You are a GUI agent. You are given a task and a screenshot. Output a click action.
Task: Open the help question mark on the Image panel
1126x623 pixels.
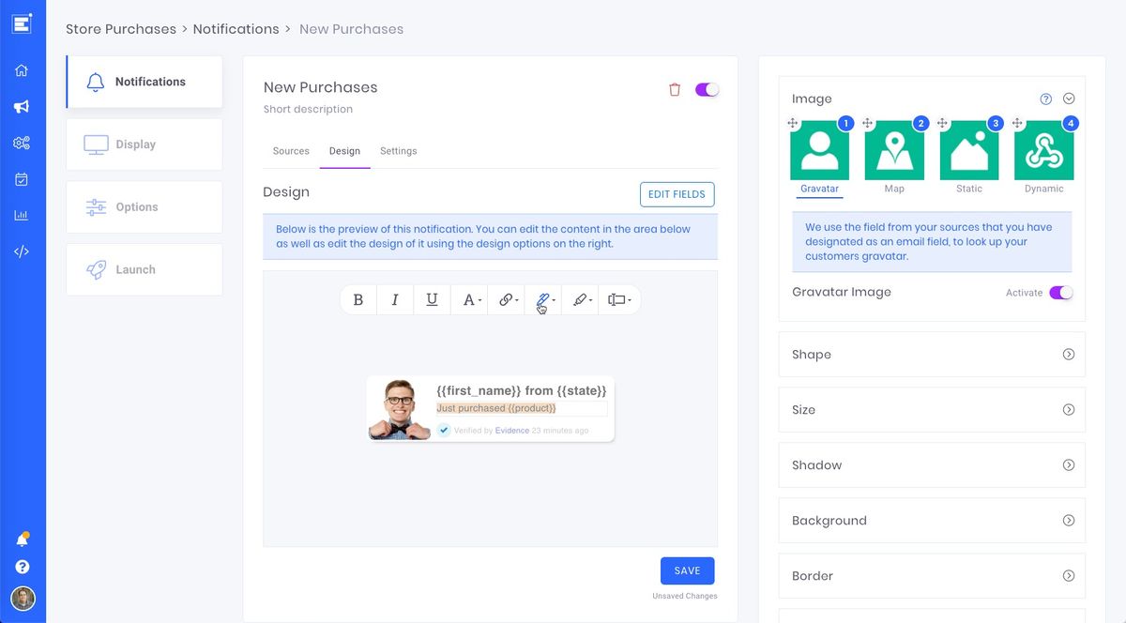pos(1045,98)
